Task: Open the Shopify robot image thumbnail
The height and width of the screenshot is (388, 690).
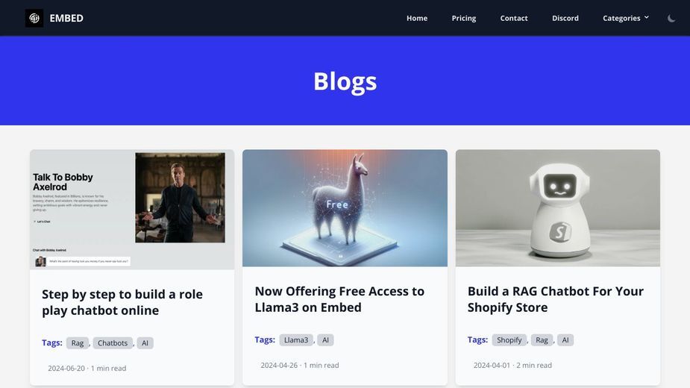Action: pos(557,208)
